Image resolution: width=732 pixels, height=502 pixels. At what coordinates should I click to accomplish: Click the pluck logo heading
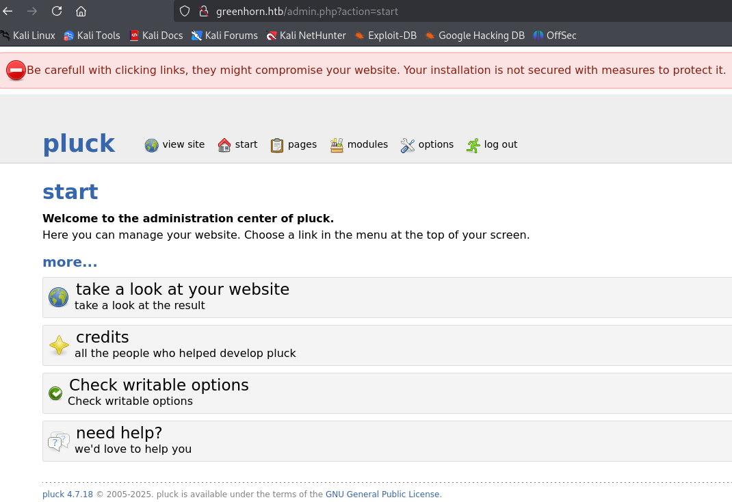point(79,144)
